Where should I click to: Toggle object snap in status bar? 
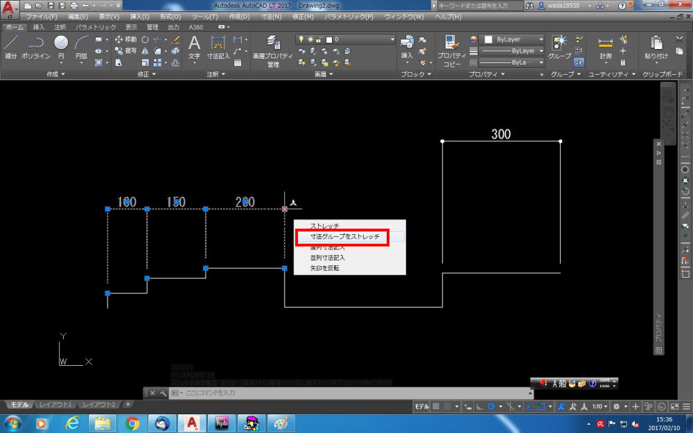(x=541, y=407)
